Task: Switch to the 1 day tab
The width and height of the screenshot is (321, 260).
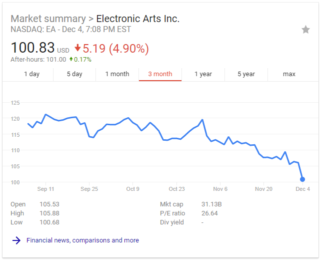Action: coord(31,74)
